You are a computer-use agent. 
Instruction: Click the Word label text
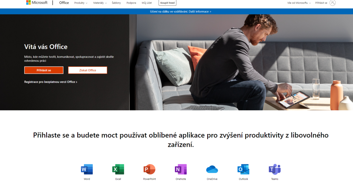click(87, 179)
